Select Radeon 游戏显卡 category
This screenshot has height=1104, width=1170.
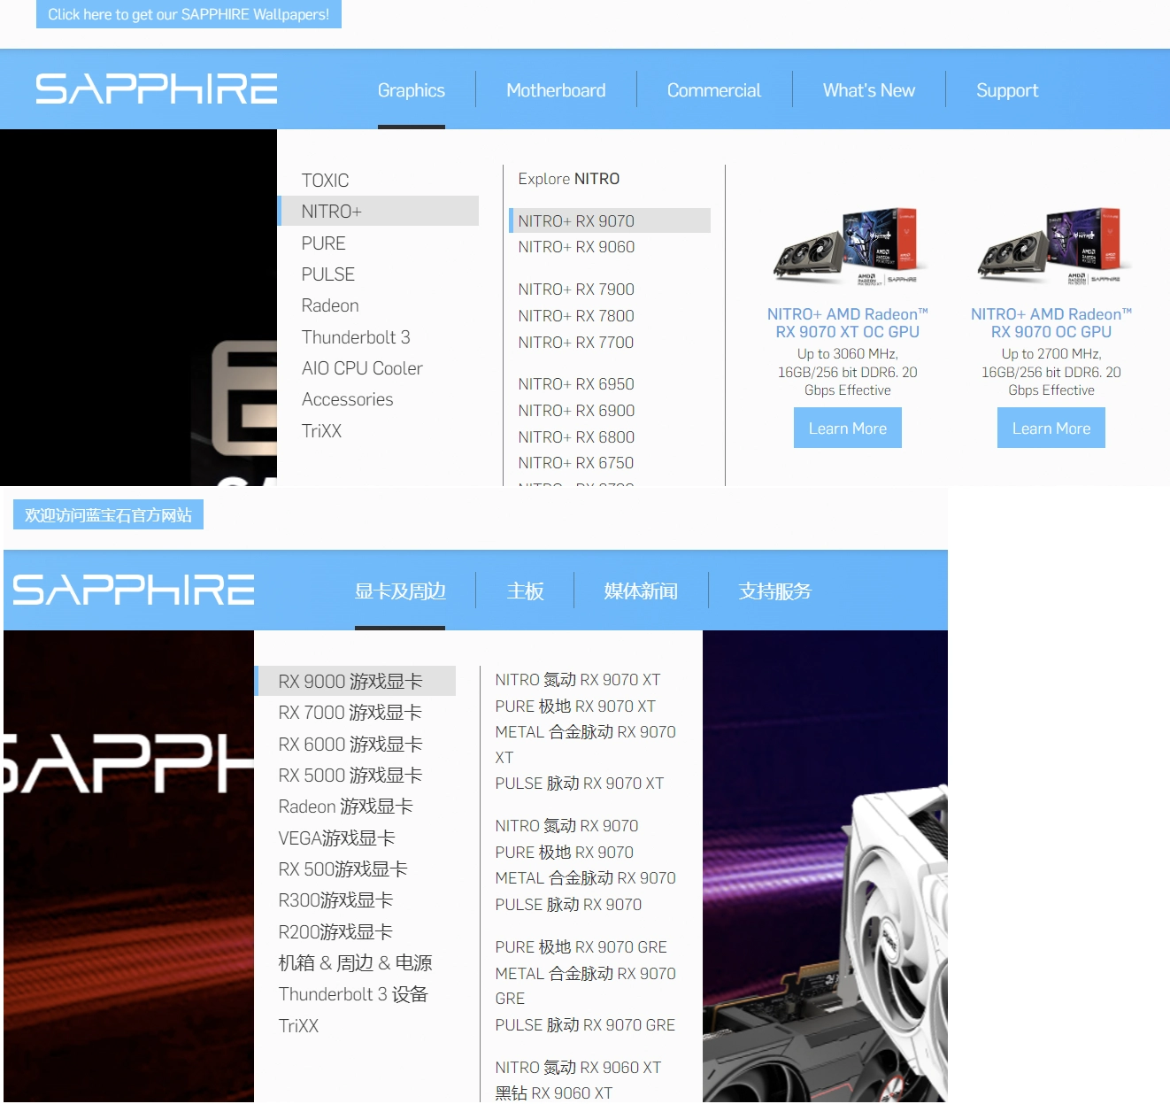tap(346, 807)
